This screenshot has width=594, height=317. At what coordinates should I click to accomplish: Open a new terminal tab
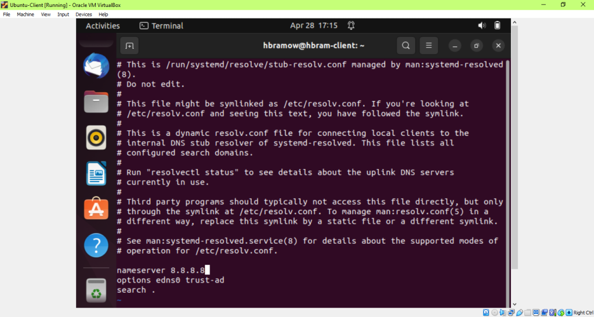tap(129, 45)
